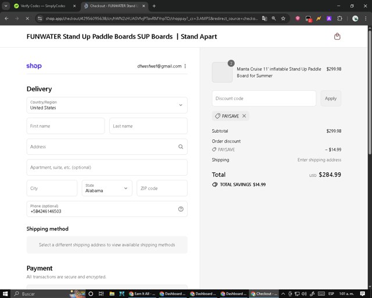The height and width of the screenshot is (298, 372).
Task: Click into the Discount code field
Action: (x=264, y=98)
